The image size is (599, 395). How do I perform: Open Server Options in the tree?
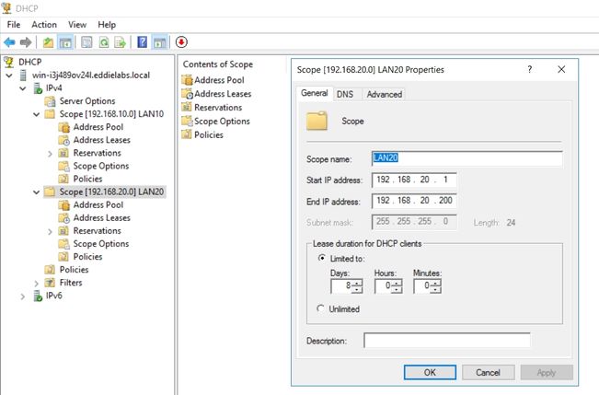click(x=87, y=101)
